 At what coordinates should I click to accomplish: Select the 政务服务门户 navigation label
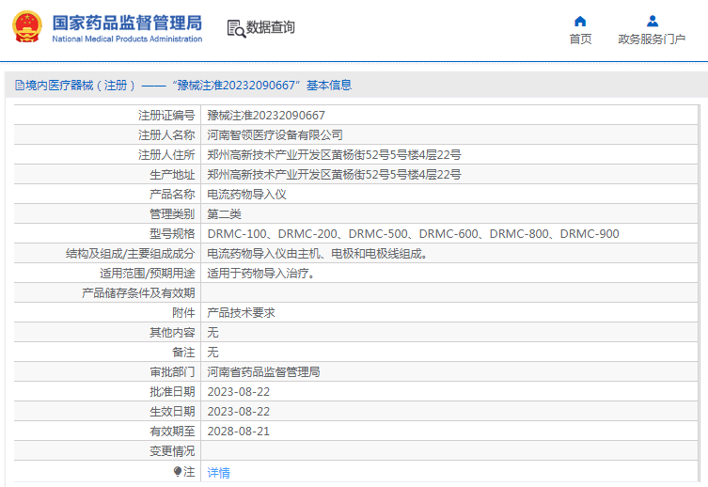click(x=652, y=39)
